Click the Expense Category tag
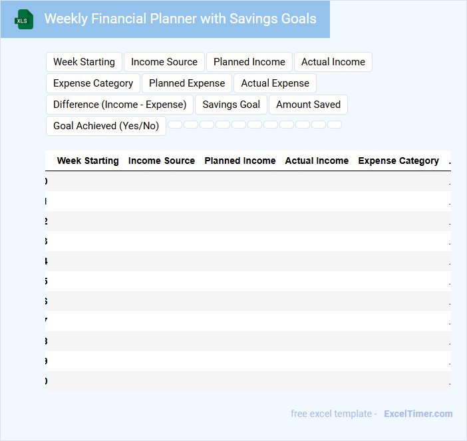Viewport: 467px width, 441px height. pyautogui.click(x=93, y=83)
